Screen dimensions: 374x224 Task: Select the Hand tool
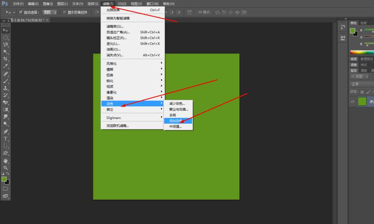pyautogui.click(x=5, y=160)
